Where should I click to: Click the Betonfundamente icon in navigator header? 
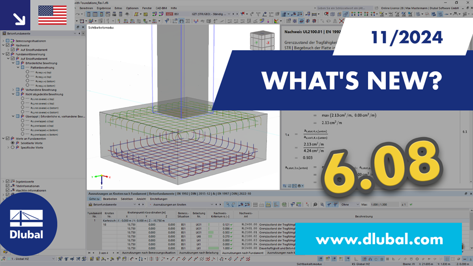coord(4,33)
